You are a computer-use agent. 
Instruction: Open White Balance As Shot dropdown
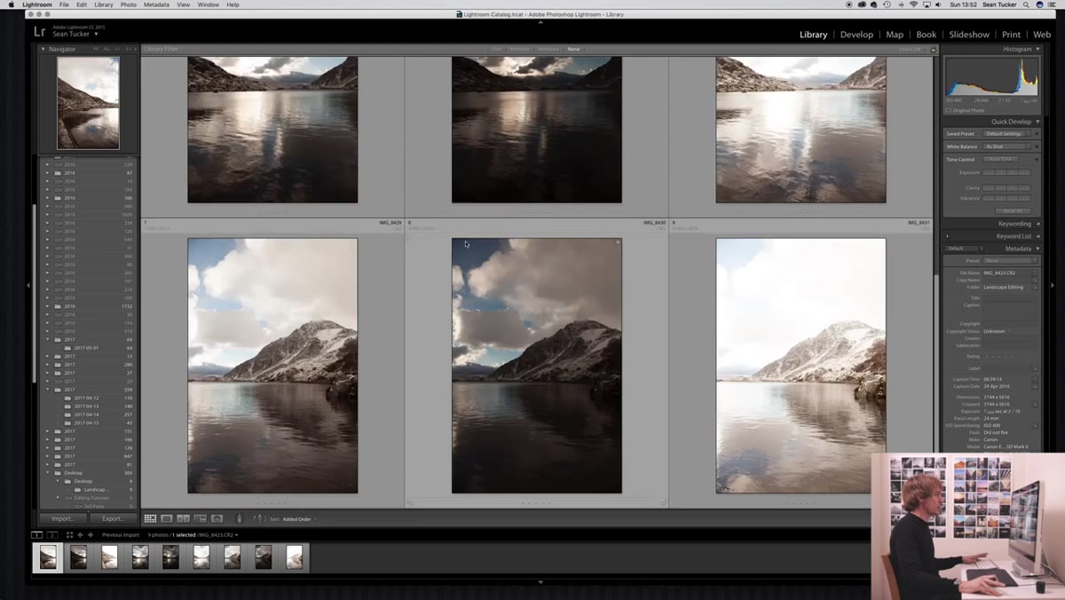pos(1006,146)
